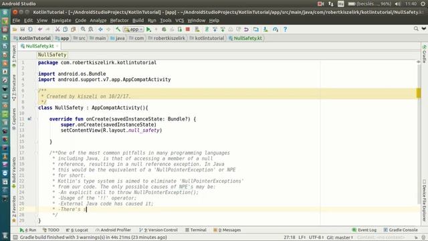This screenshot has height=241, width=428.
Task: Open the Window menu
Action: 196,21
